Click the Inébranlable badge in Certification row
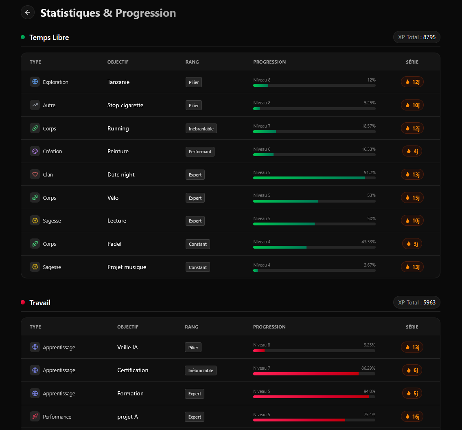Image resolution: width=462 pixels, height=430 pixels. pos(201,370)
